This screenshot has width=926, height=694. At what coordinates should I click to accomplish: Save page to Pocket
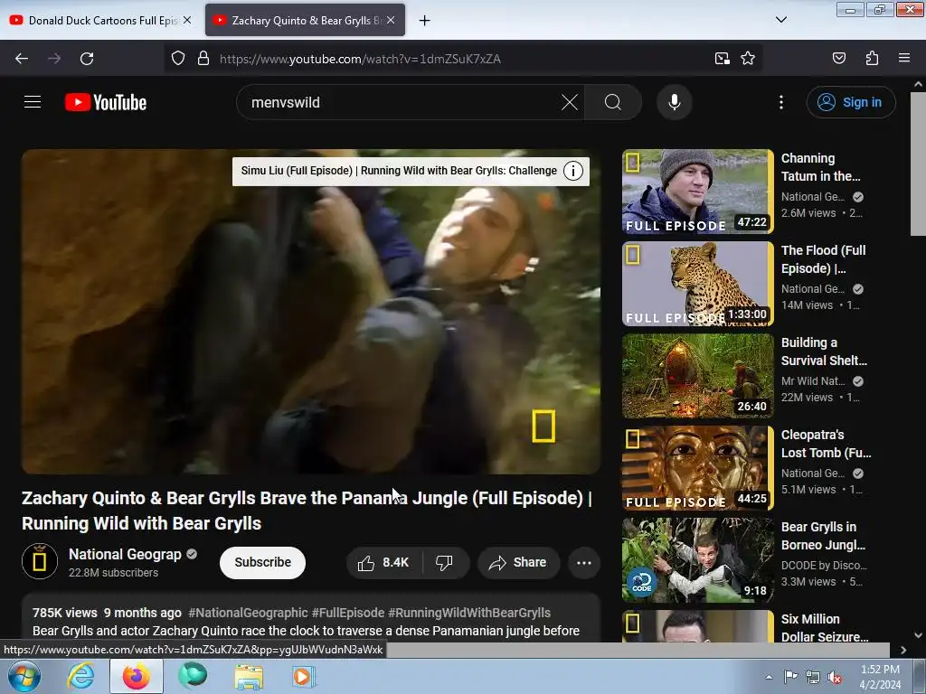tap(838, 59)
